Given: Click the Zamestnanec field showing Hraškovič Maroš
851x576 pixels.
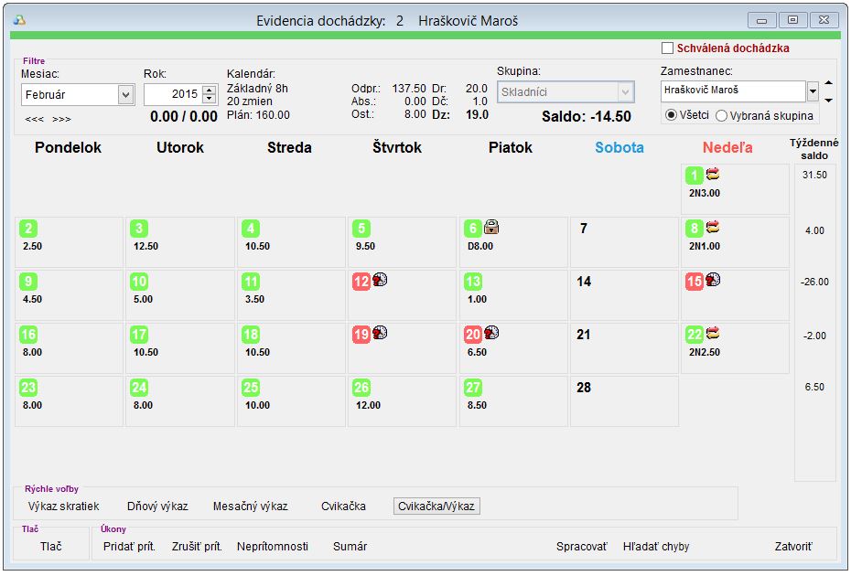Looking at the screenshot, I should (733, 91).
